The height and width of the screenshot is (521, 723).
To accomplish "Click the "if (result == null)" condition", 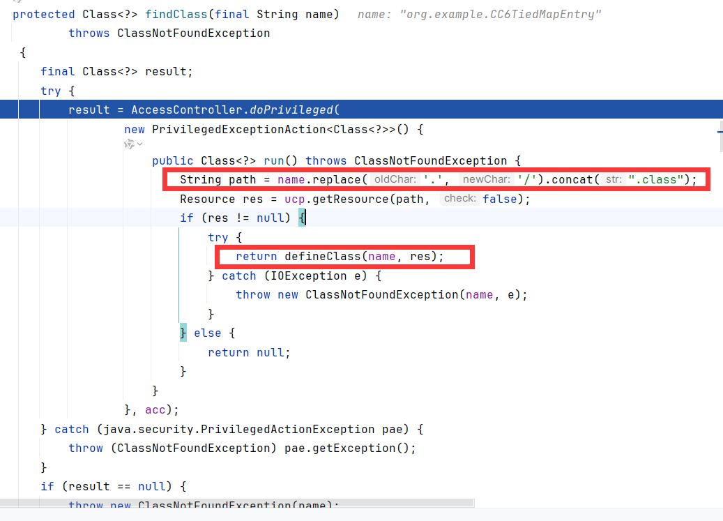I will [106, 486].
